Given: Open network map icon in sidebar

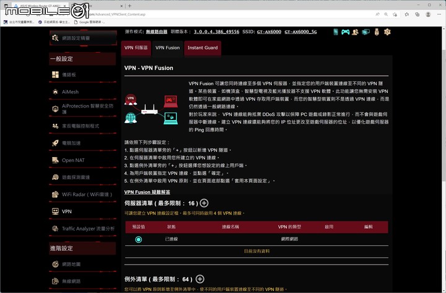Looking at the screenshot, I should [x=55, y=264].
